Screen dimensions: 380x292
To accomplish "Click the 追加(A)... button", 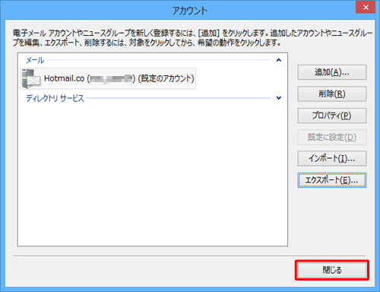I will [332, 72].
